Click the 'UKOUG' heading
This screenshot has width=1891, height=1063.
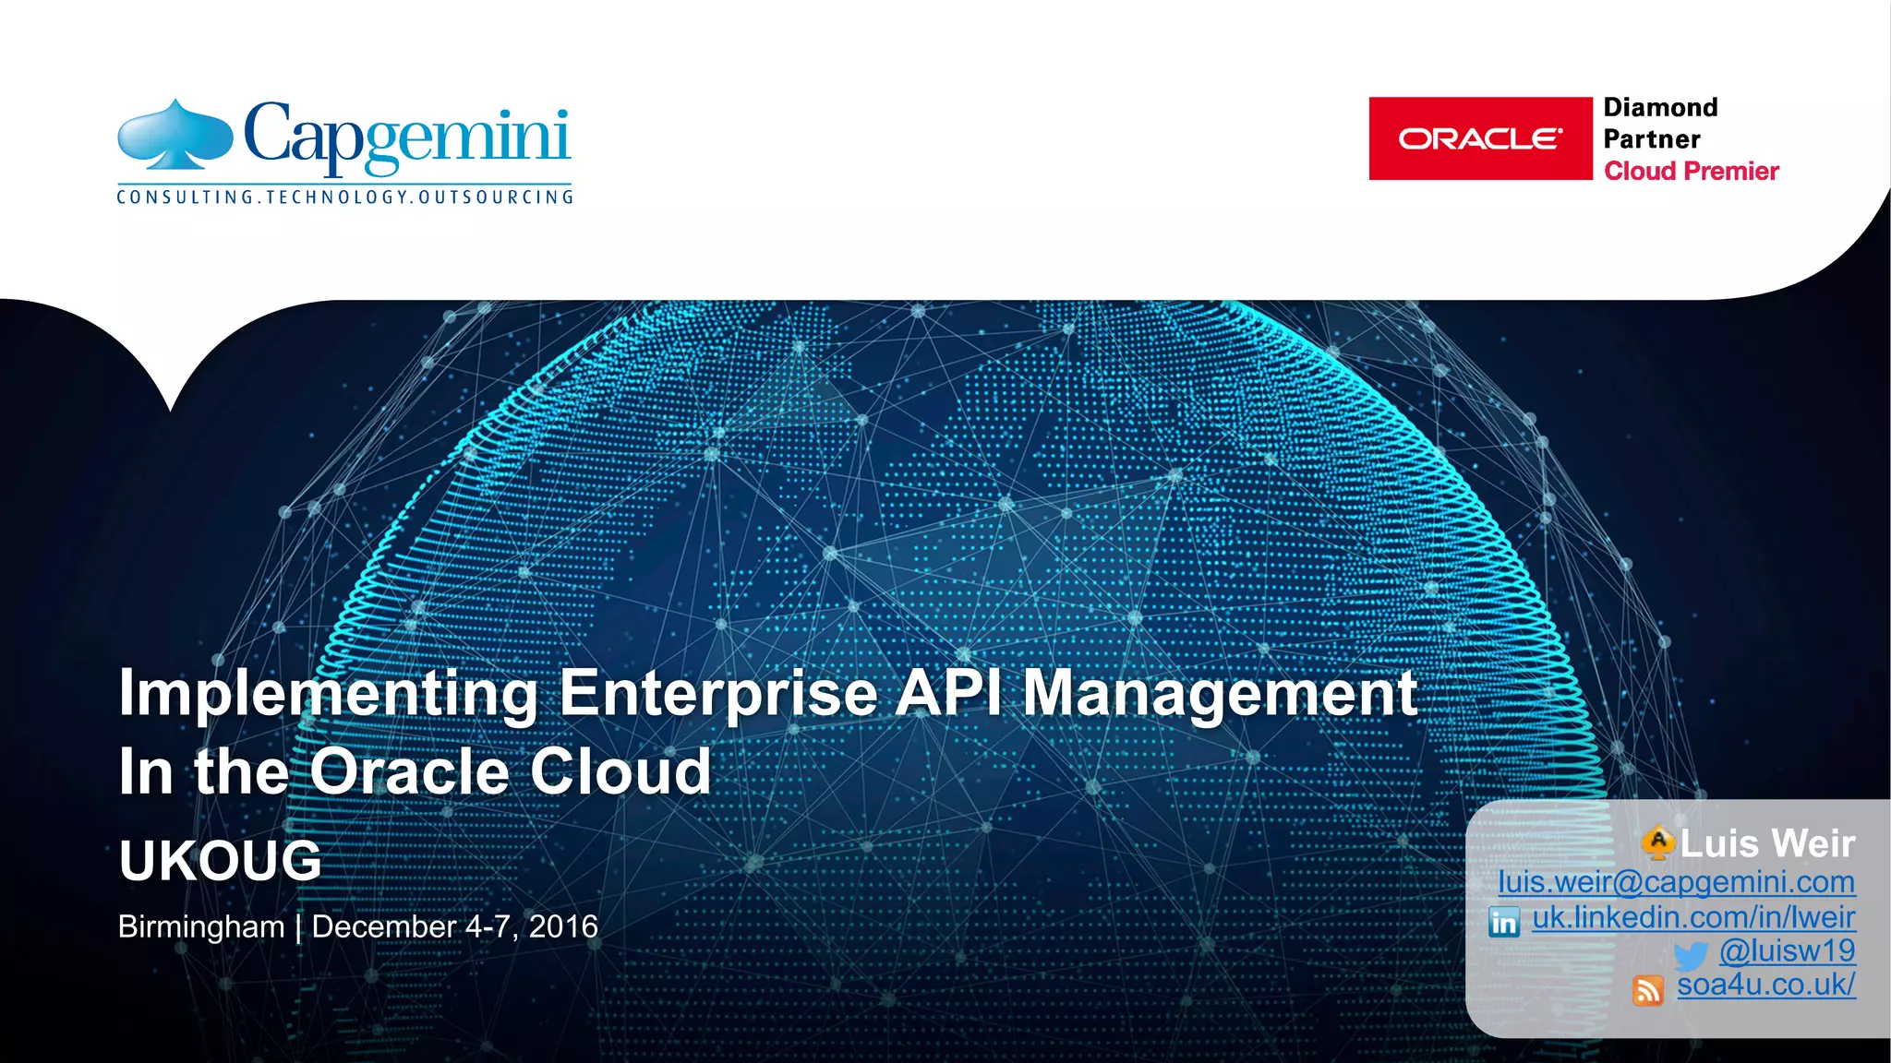220,861
